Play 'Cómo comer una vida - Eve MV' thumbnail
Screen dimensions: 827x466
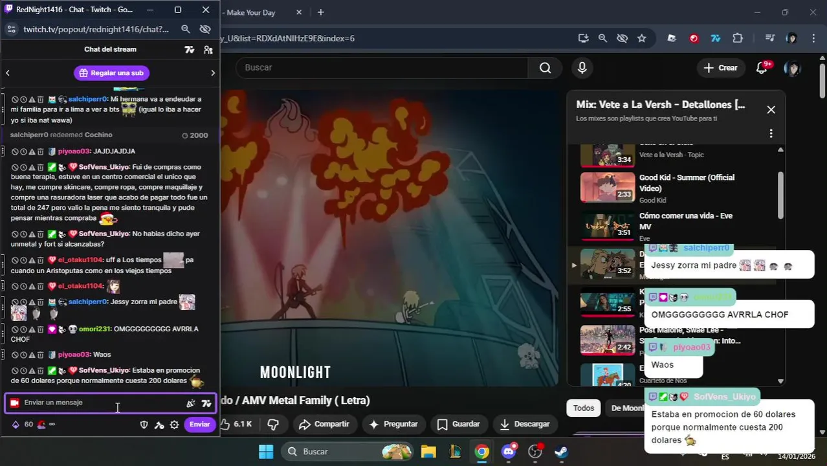tap(607, 225)
